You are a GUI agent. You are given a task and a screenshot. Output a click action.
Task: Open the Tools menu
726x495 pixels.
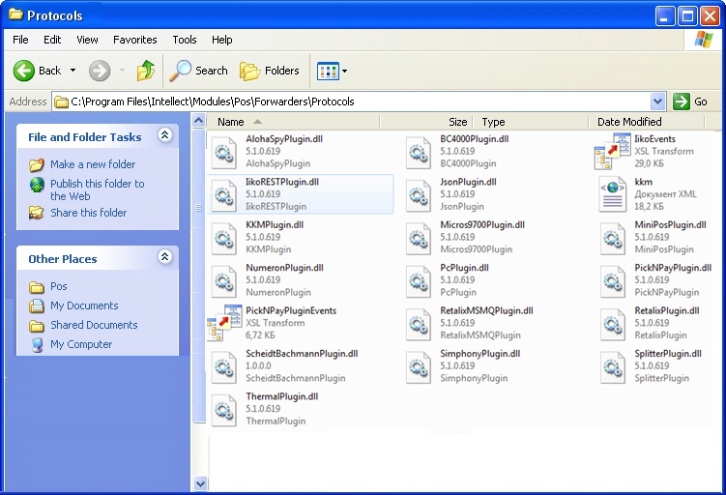pos(185,40)
